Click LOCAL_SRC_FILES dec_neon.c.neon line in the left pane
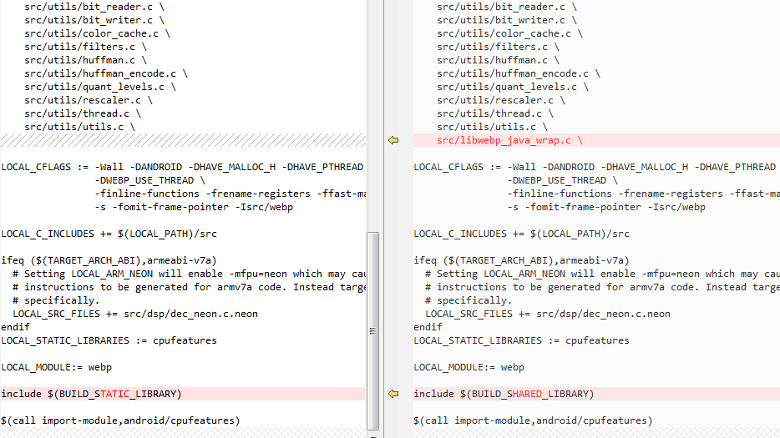This screenshot has width=780, height=438. (135, 315)
